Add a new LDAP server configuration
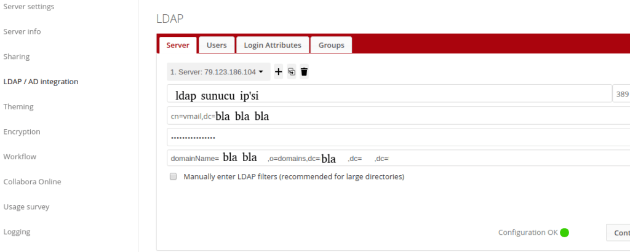This screenshot has width=630, height=252. coord(278,72)
